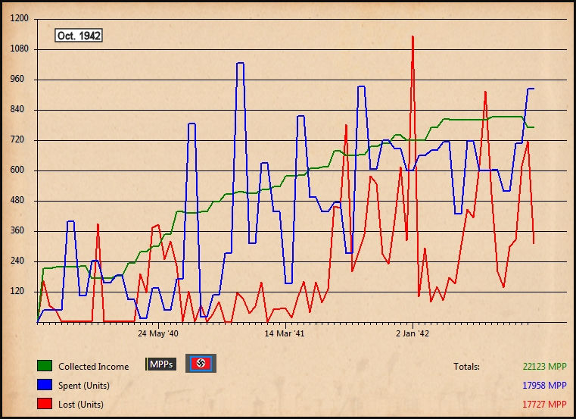Click the blue 17958 MPP total
The image size is (576, 419).
point(544,386)
